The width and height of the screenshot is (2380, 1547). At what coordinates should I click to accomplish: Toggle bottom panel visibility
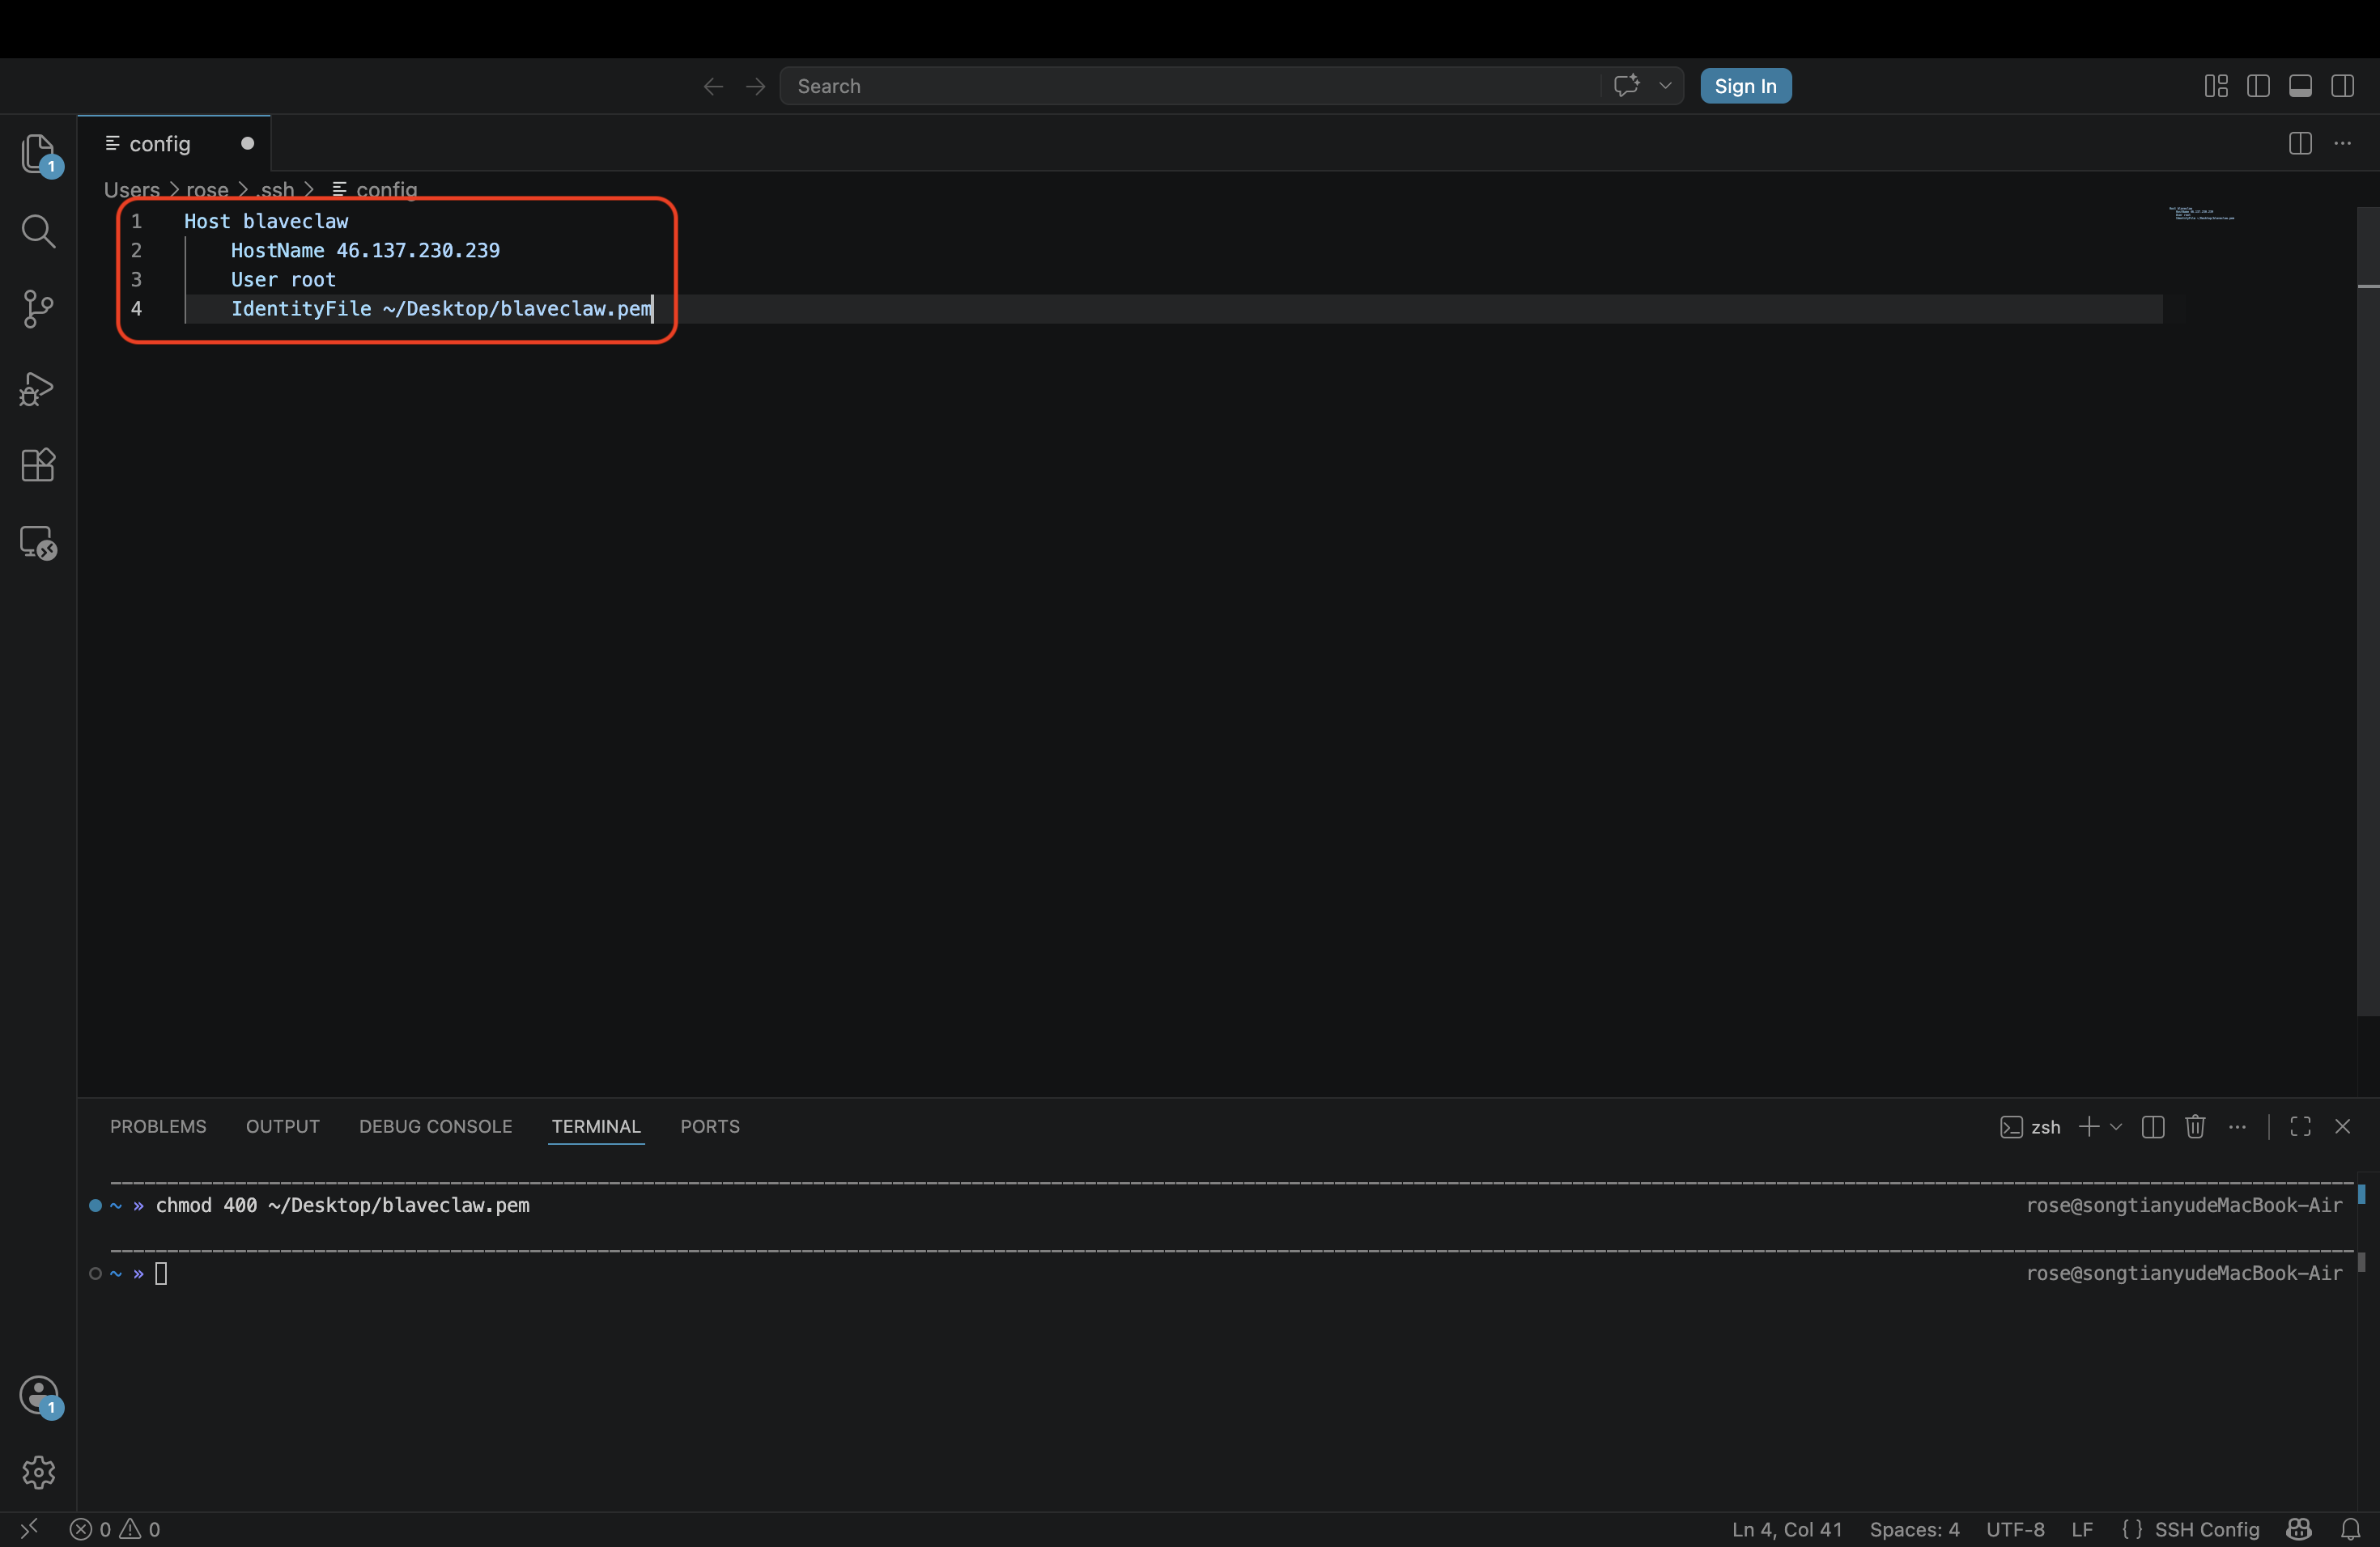pos(2300,86)
